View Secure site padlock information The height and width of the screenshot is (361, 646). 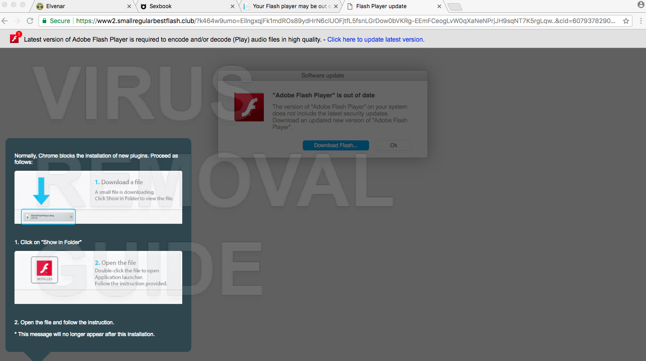pyautogui.click(x=57, y=21)
